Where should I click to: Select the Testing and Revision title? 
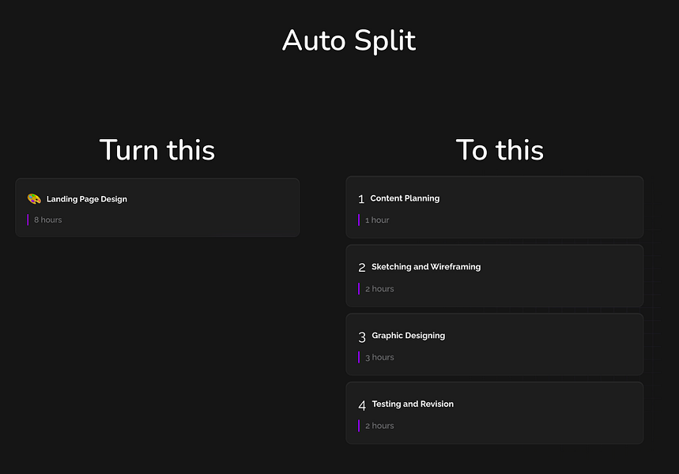point(413,404)
